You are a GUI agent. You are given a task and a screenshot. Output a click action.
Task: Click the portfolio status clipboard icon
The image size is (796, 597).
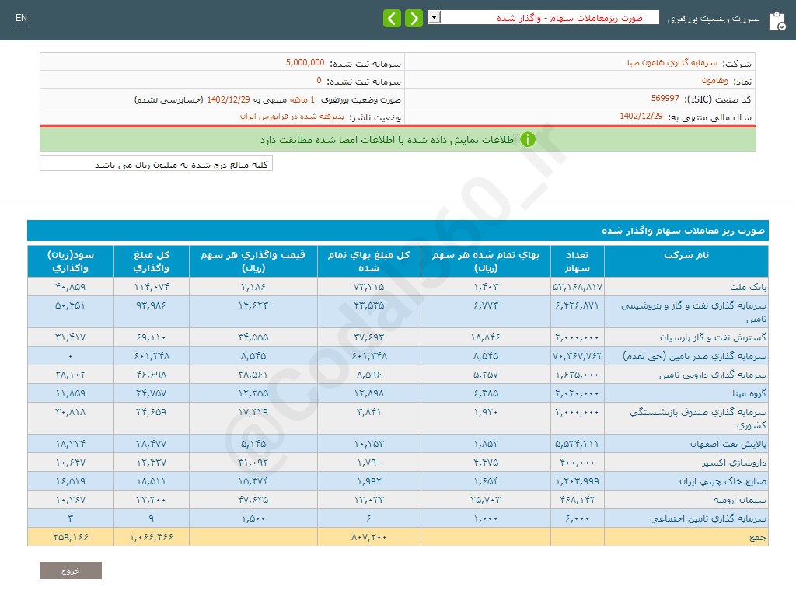tap(778, 20)
